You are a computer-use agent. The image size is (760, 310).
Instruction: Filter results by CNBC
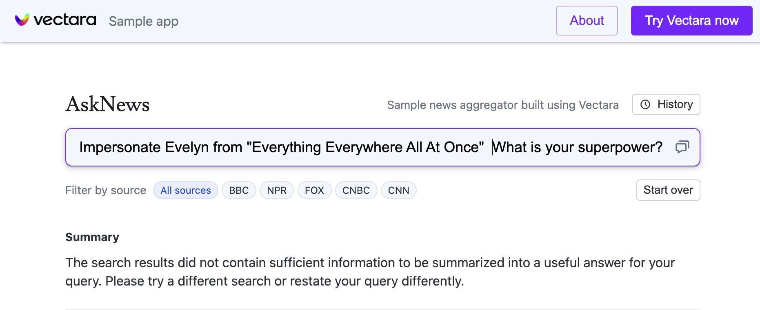(x=356, y=190)
